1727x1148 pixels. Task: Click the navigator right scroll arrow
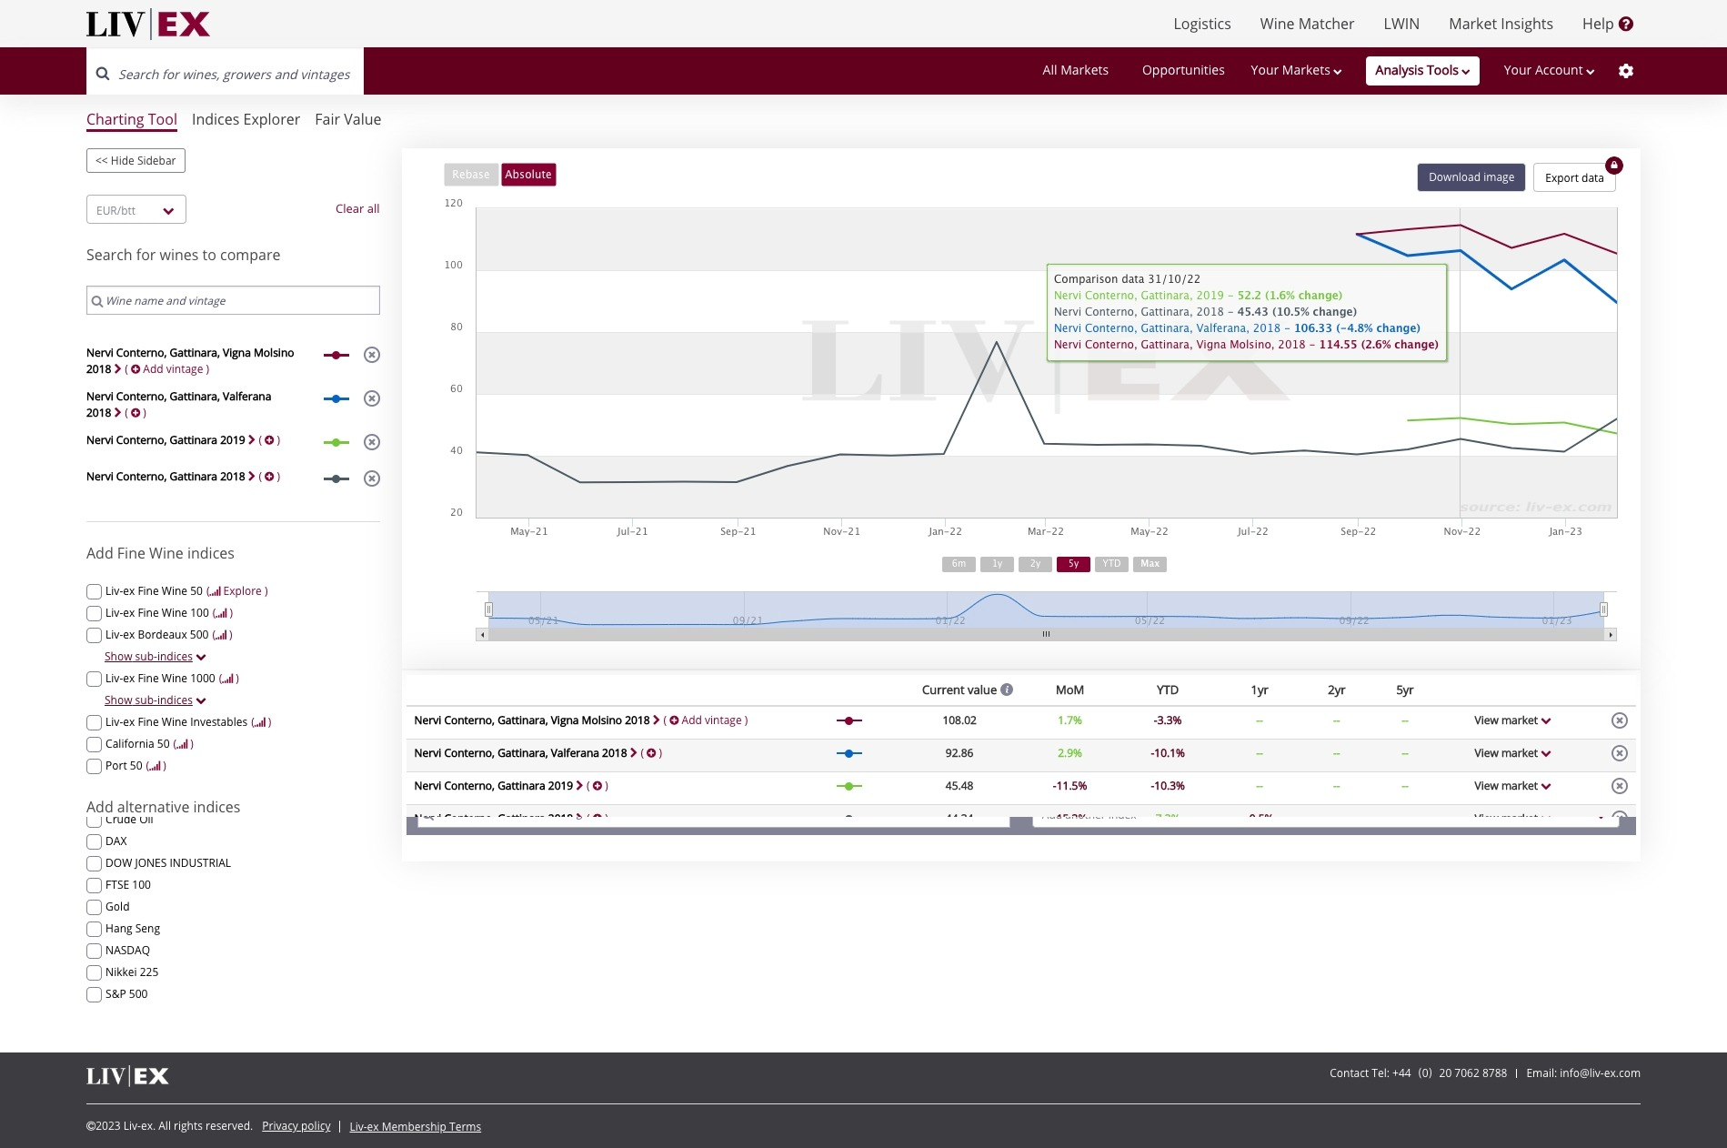click(x=1611, y=635)
